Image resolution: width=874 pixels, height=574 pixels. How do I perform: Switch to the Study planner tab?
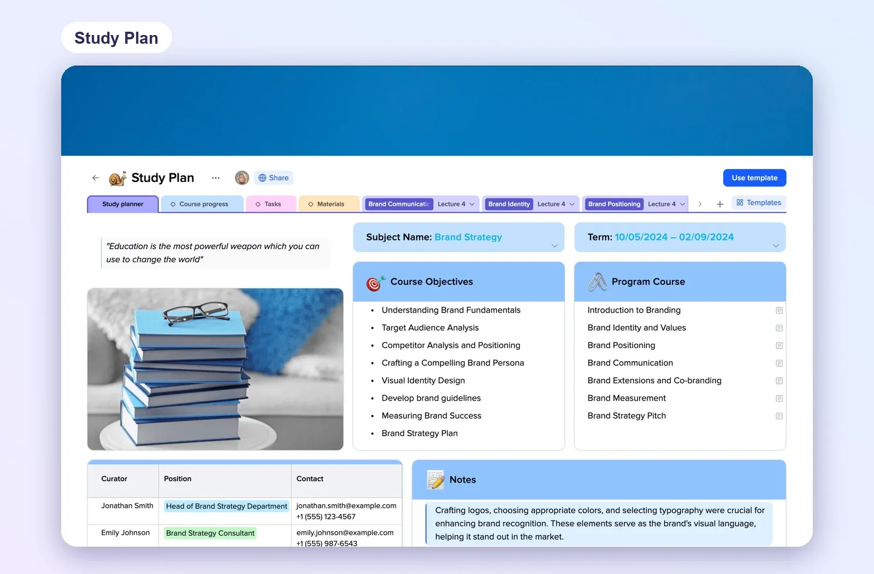pyautogui.click(x=123, y=204)
